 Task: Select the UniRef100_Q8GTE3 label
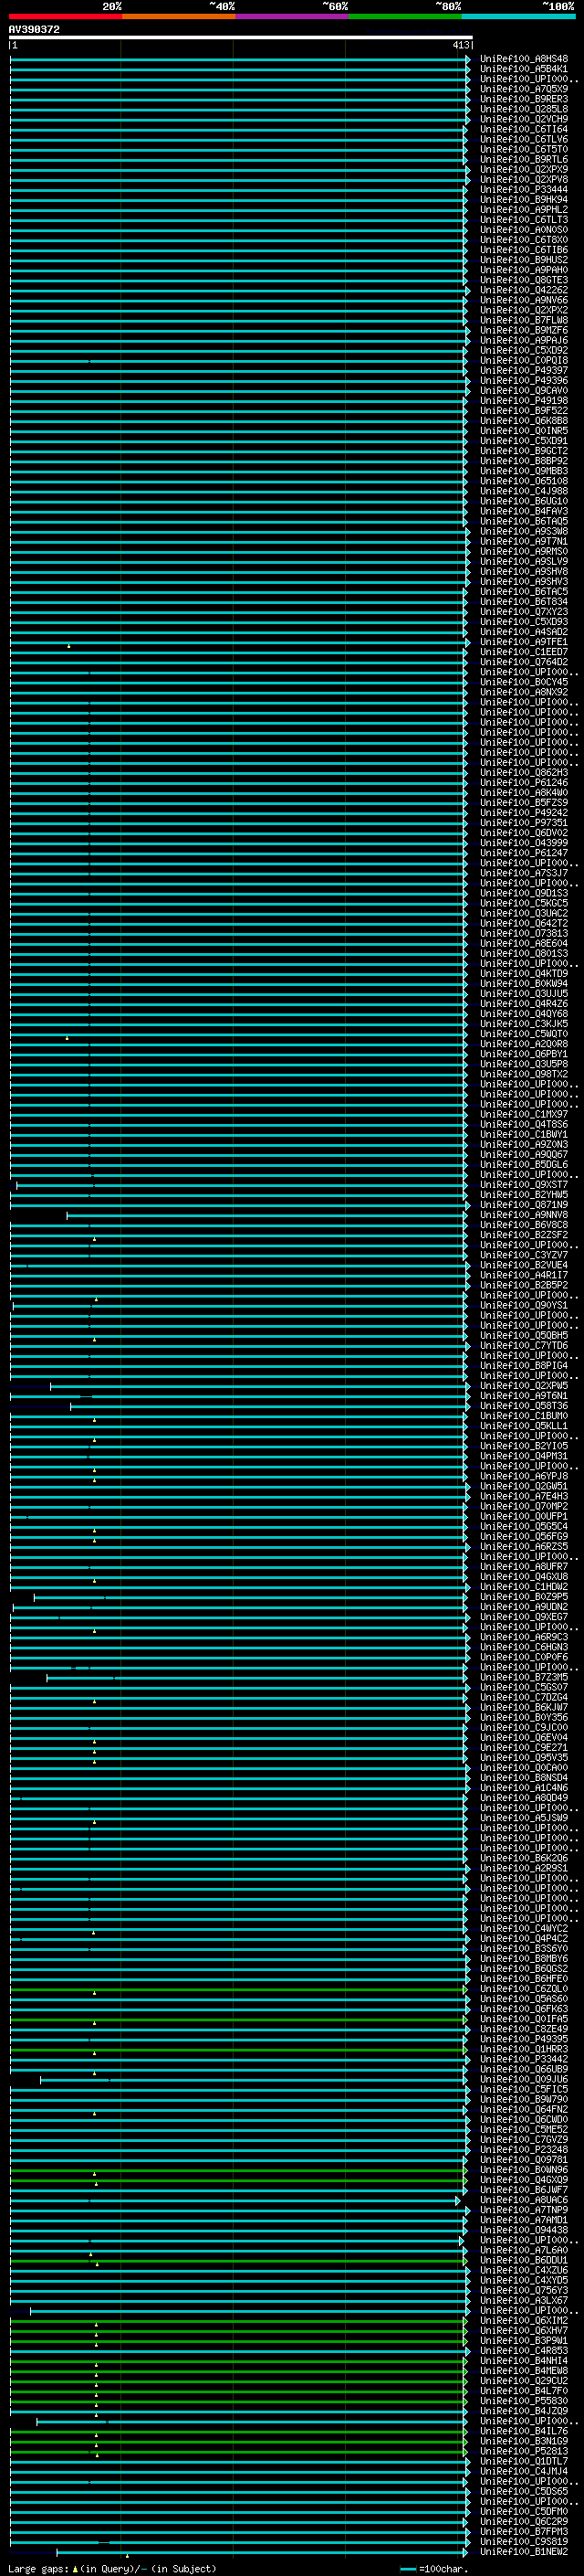click(524, 280)
